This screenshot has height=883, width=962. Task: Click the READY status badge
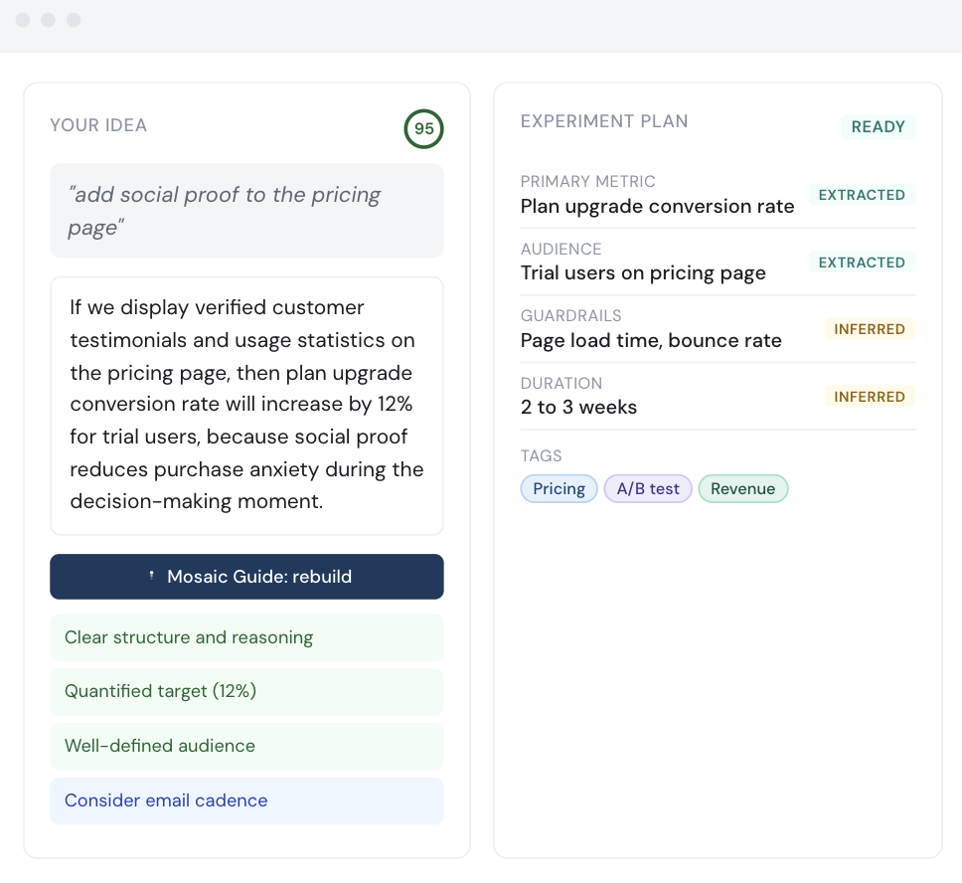point(878,127)
